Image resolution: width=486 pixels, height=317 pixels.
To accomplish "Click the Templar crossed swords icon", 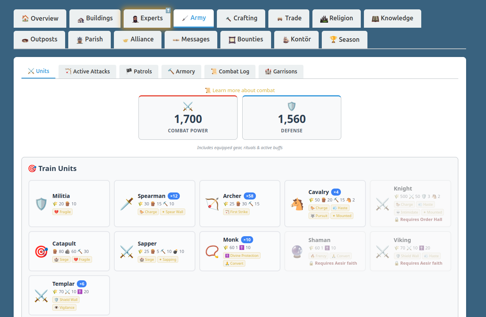I will [41, 296].
